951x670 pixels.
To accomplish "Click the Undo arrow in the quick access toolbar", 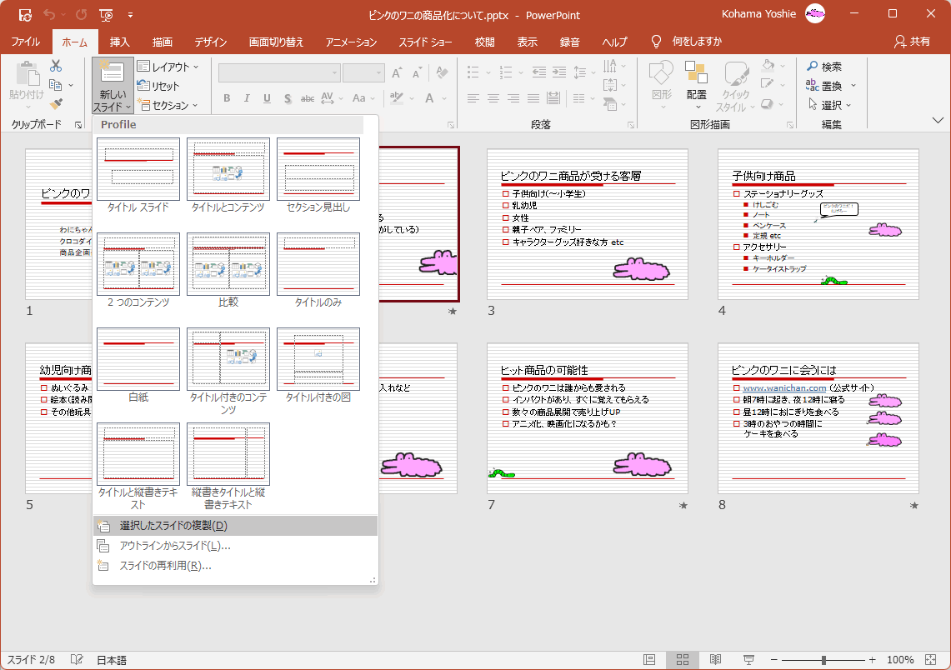I will click(x=49, y=14).
